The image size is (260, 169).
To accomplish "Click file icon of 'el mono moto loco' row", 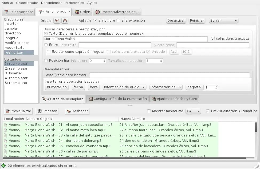I will click(x=6, y=130).
